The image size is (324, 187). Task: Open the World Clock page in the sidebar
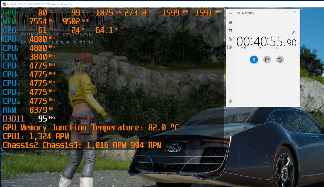point(230,39)
